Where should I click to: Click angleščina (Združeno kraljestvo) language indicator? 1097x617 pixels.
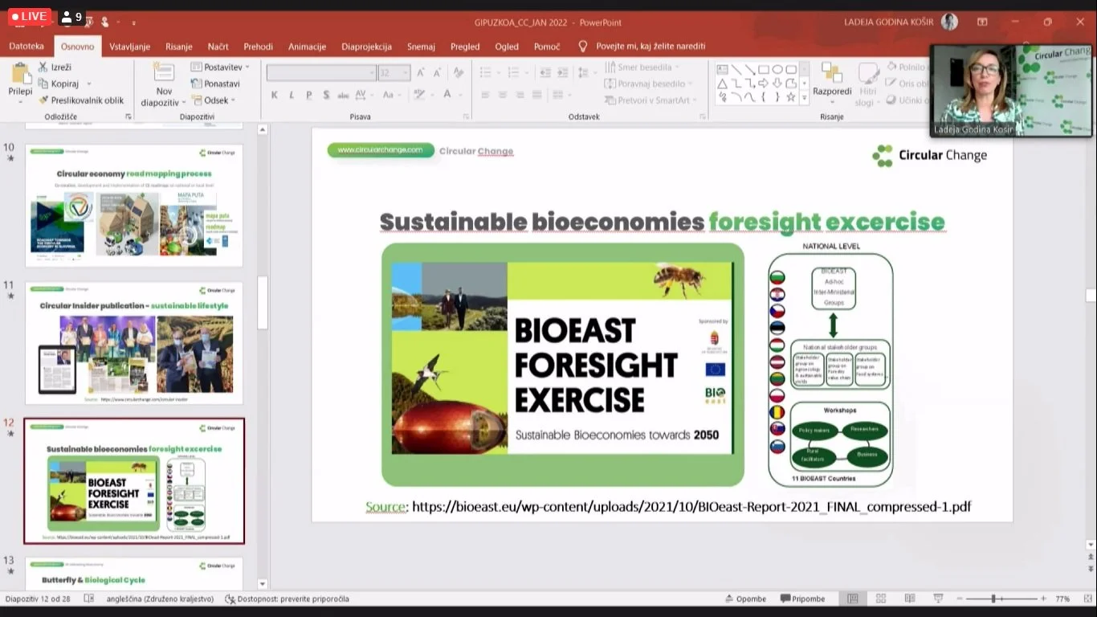(x=160, y=599)
